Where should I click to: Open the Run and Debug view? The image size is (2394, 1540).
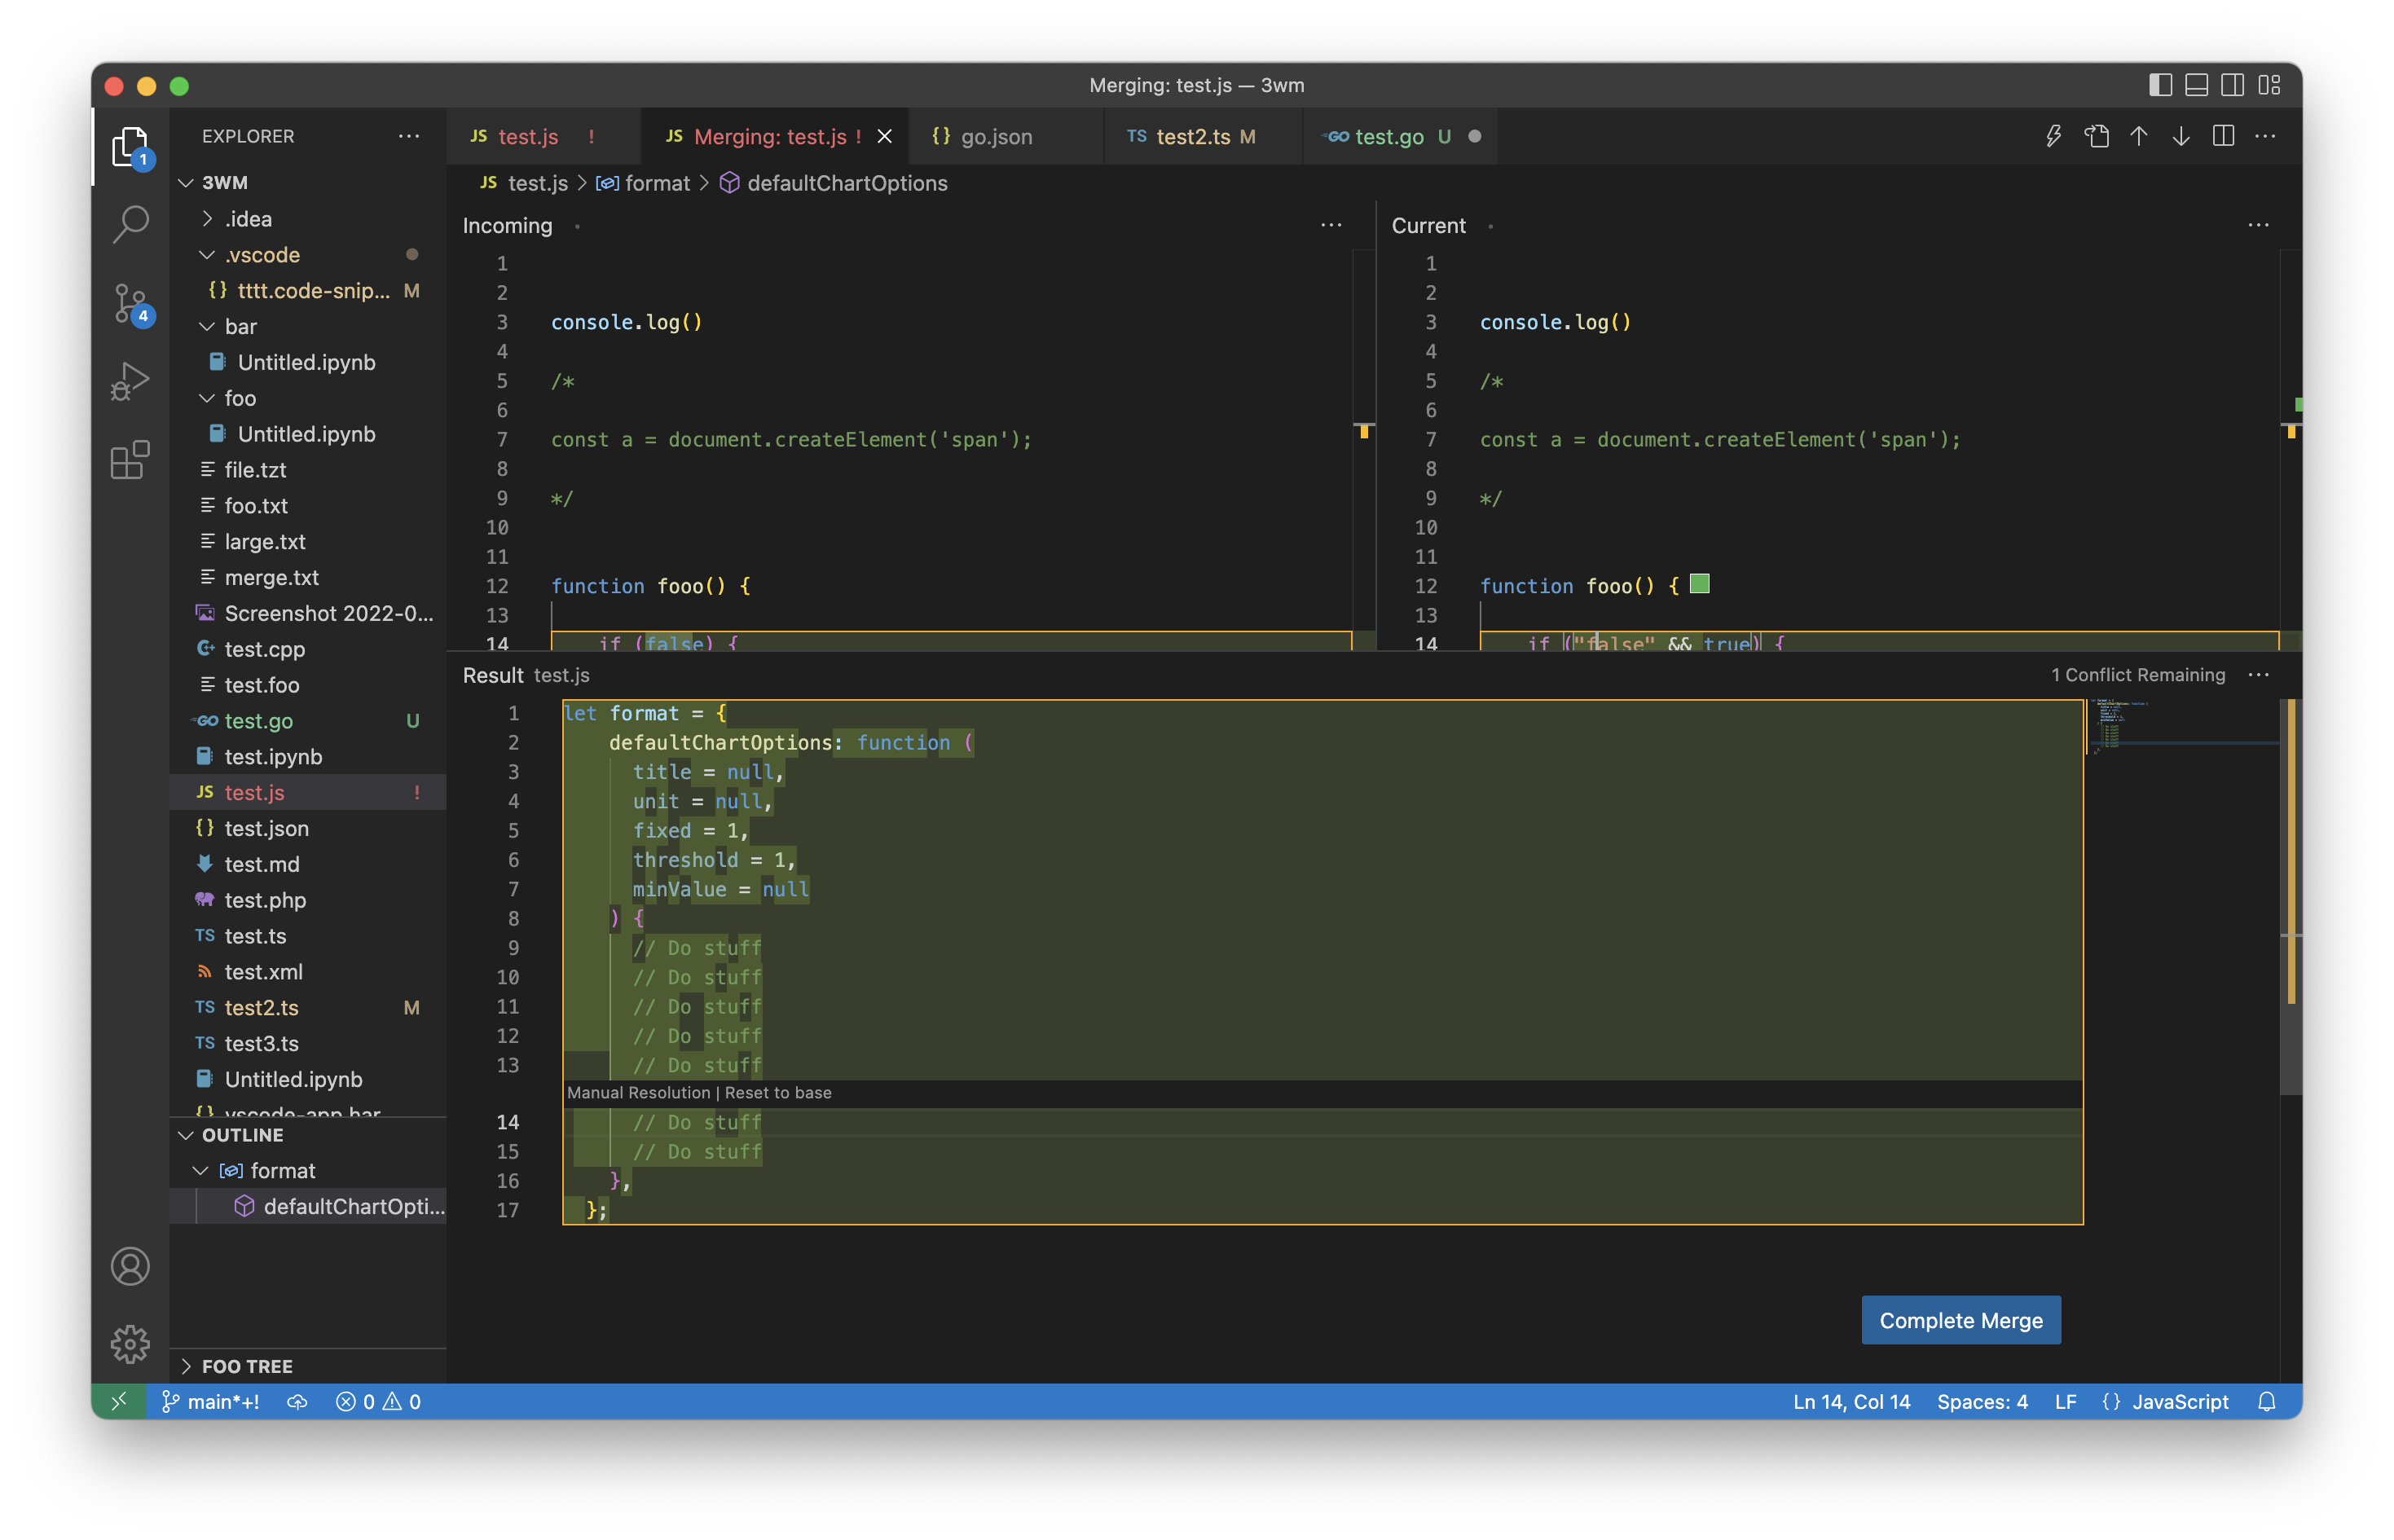130,380
